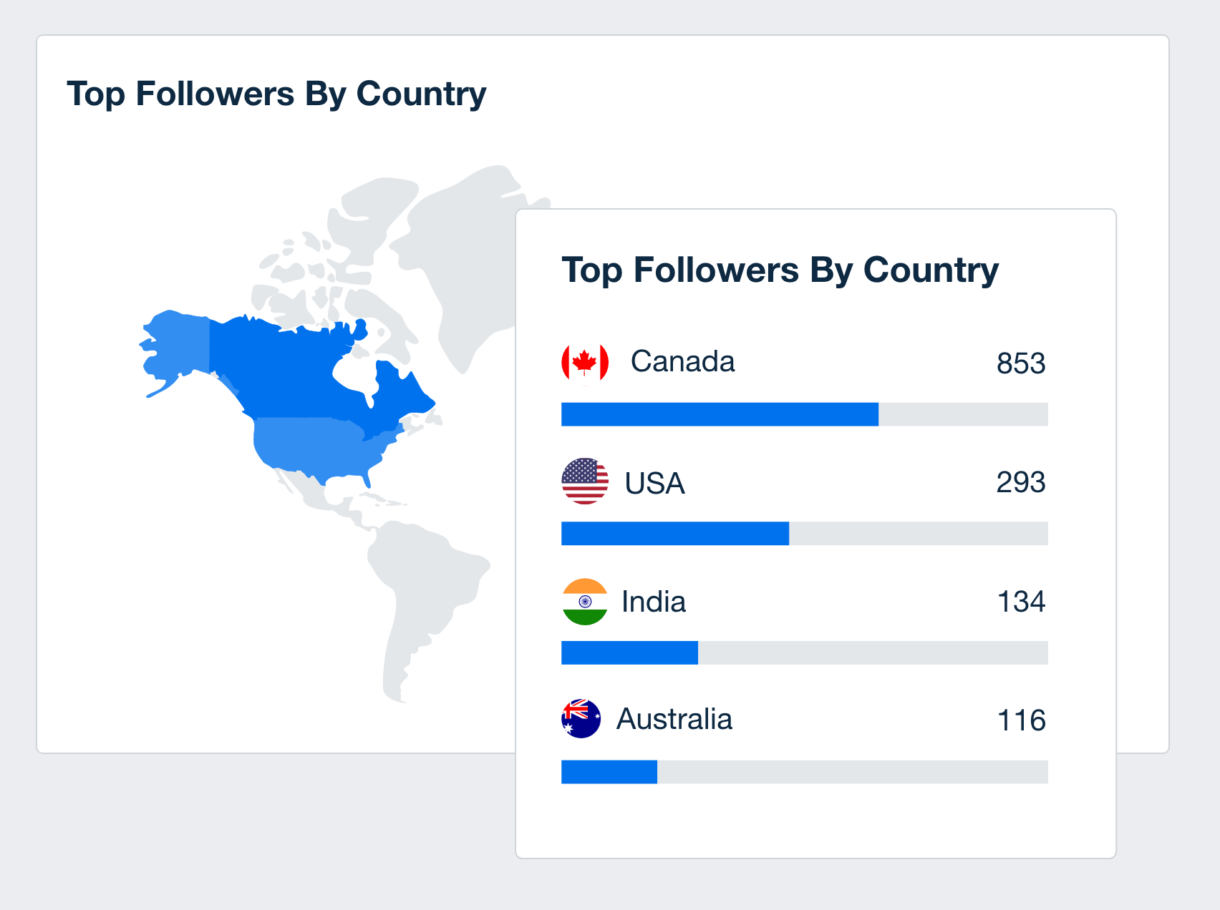Click the 116 follower count
This screenshot has height=910, width=1220.
(1022, 720)
